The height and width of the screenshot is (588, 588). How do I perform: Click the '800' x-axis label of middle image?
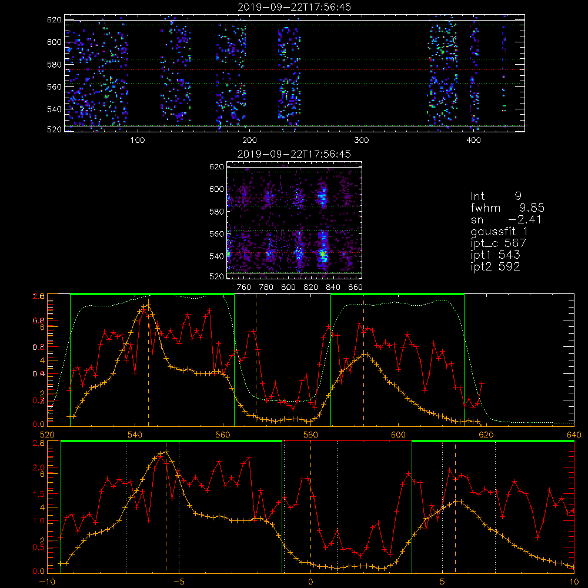tap(288, 288)
